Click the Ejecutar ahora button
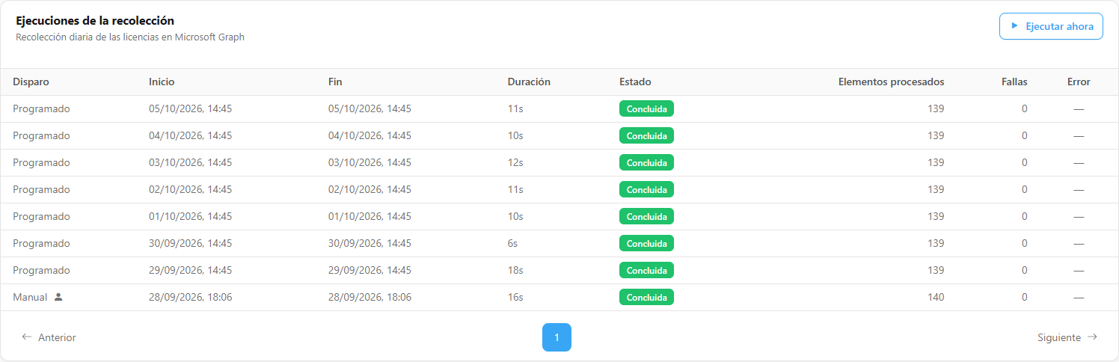This screenshot has width=1119, height=362. pos(1051,26)
